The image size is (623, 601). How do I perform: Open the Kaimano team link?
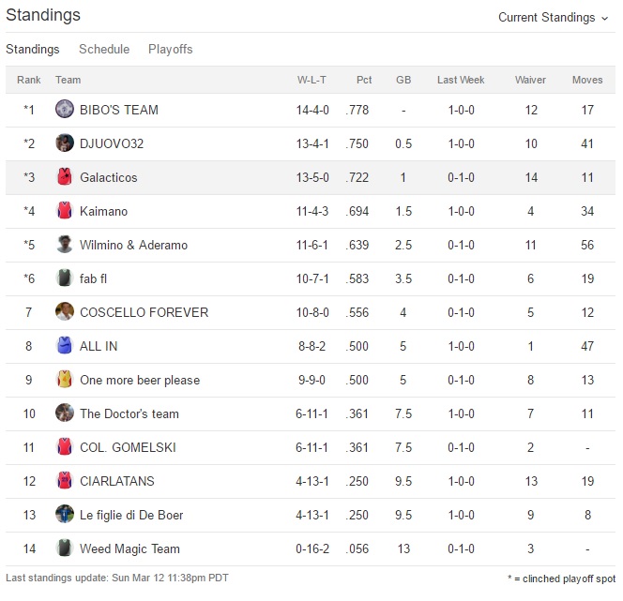103,211
